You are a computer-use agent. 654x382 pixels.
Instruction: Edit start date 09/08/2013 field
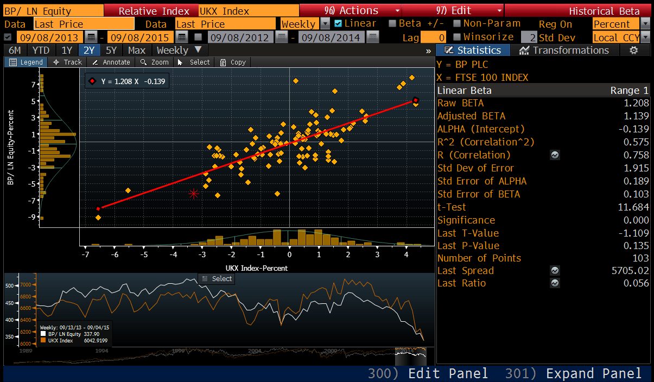50,37
